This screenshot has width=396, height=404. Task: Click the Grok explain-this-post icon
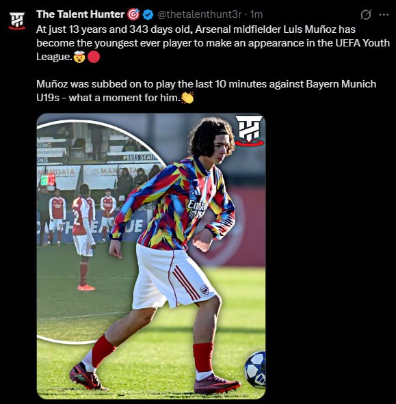coord(366,14)
